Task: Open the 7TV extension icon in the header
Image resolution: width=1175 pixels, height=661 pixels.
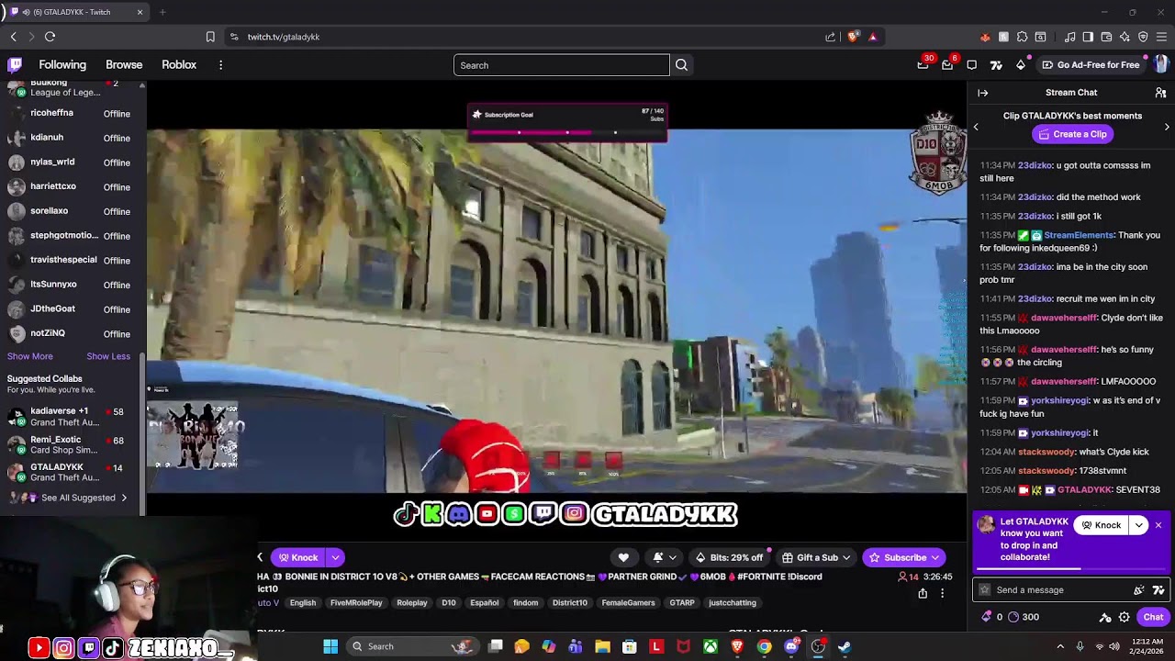Action: point(996,65)
